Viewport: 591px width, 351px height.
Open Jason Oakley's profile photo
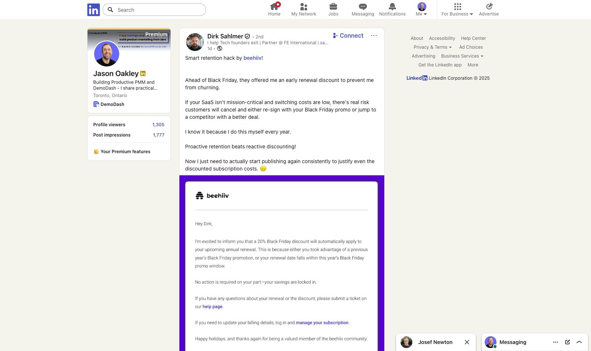107,54
